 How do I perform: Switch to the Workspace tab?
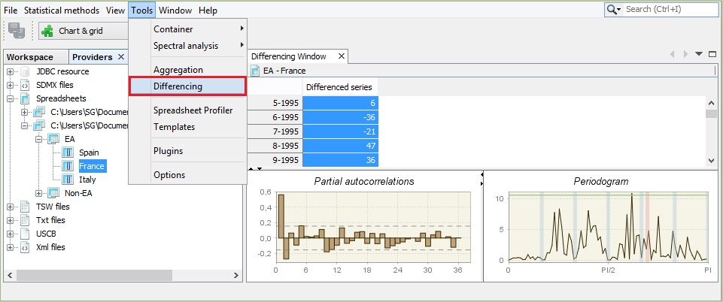coord(30,57)
